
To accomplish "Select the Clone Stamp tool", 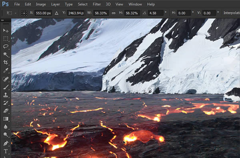I will tap(6, 95).
